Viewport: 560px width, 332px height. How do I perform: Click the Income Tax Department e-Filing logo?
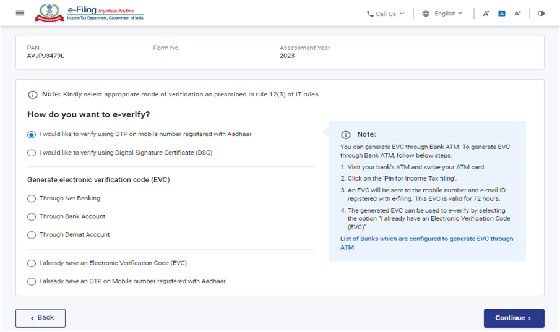88,13
